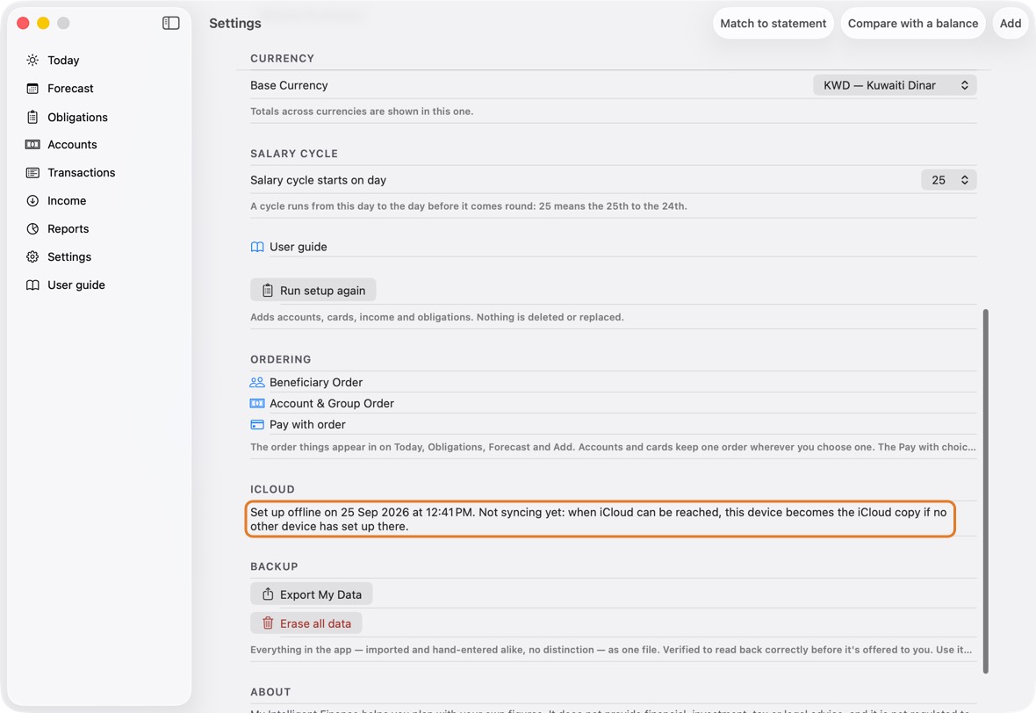Screen dimensions: 1036x713
Task: Click Erase all data button
Action: pos(306,623)
